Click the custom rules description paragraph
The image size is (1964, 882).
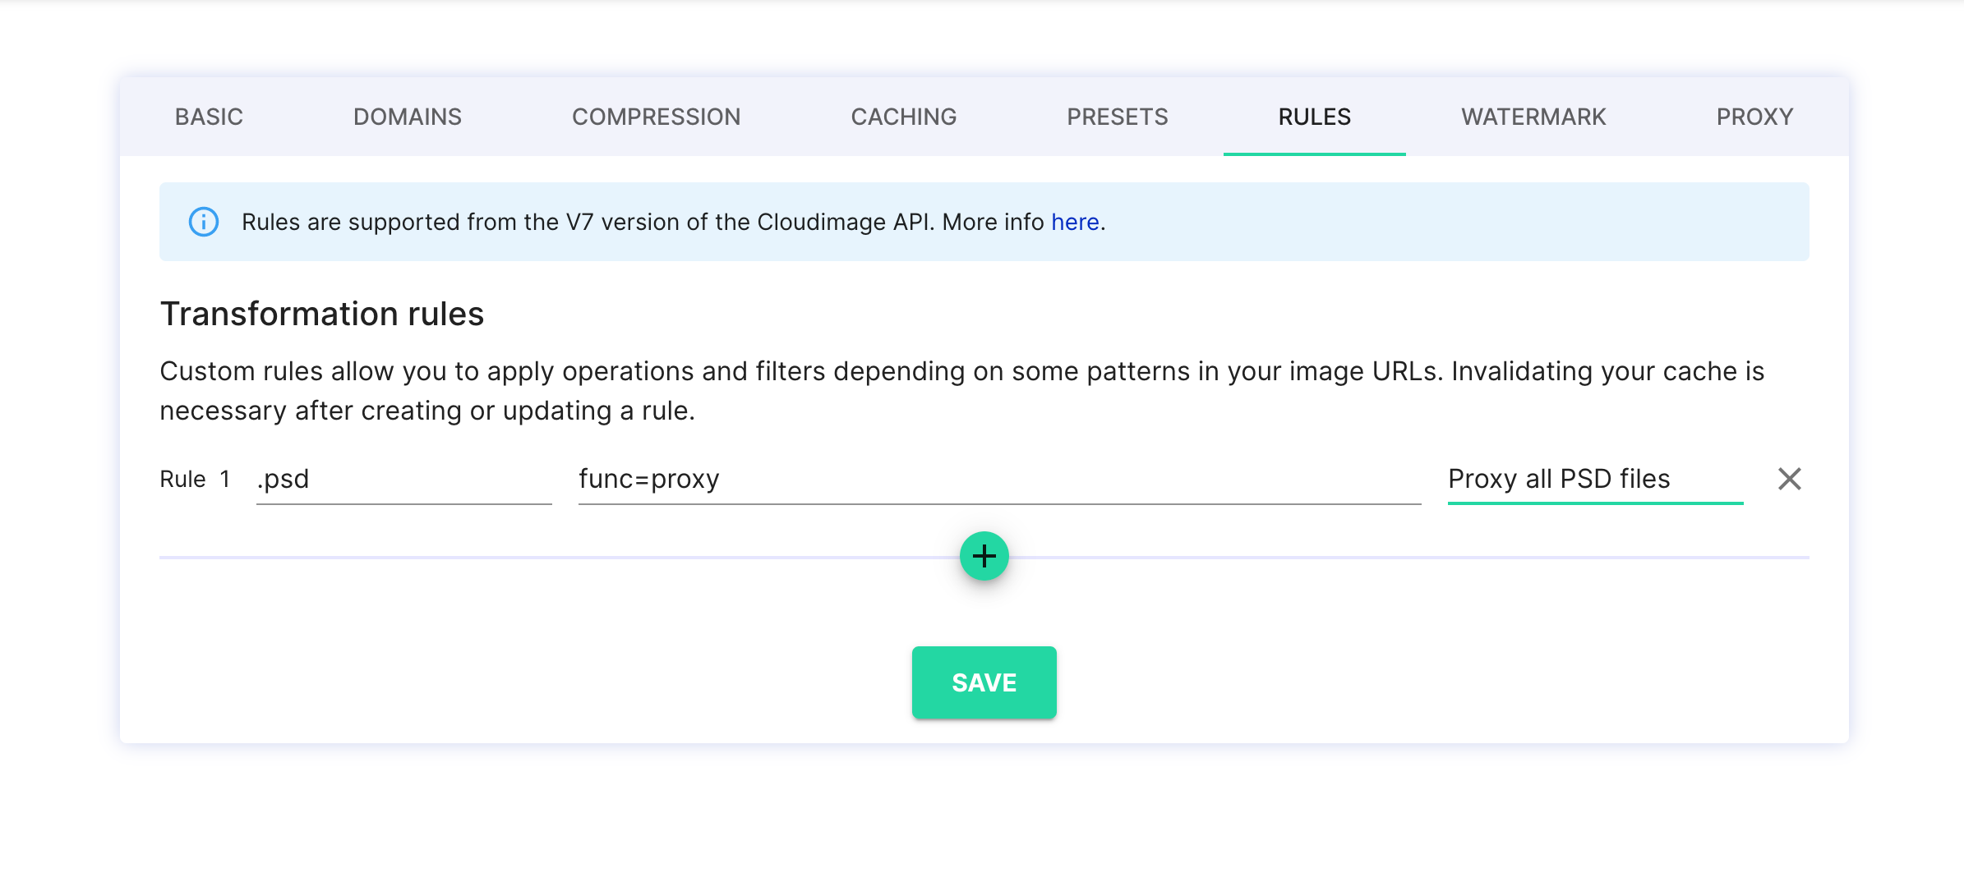961,391
